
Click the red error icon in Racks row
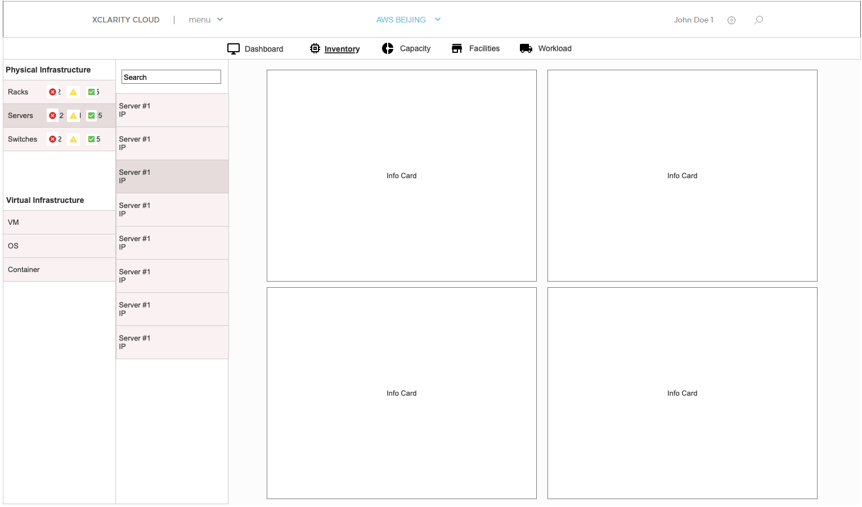(52, 92)
